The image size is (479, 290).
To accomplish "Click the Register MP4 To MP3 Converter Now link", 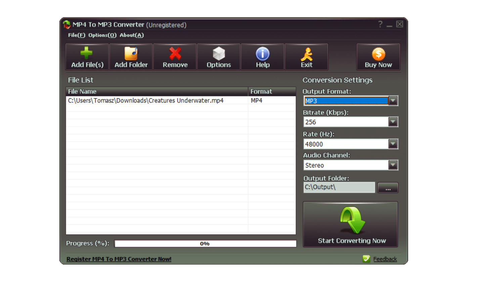I will [119, 259].
